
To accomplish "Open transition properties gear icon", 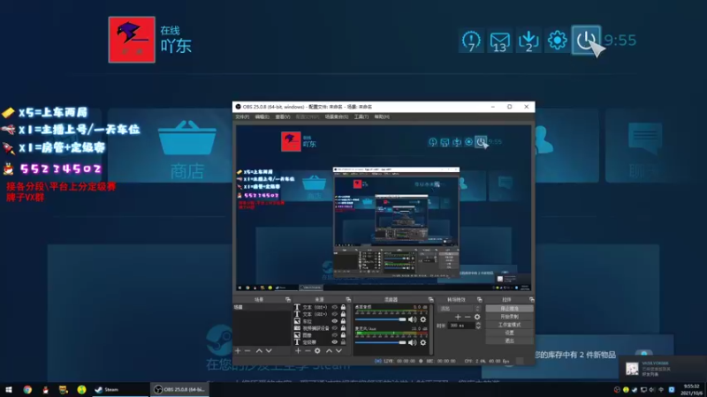I will (477, 317).
